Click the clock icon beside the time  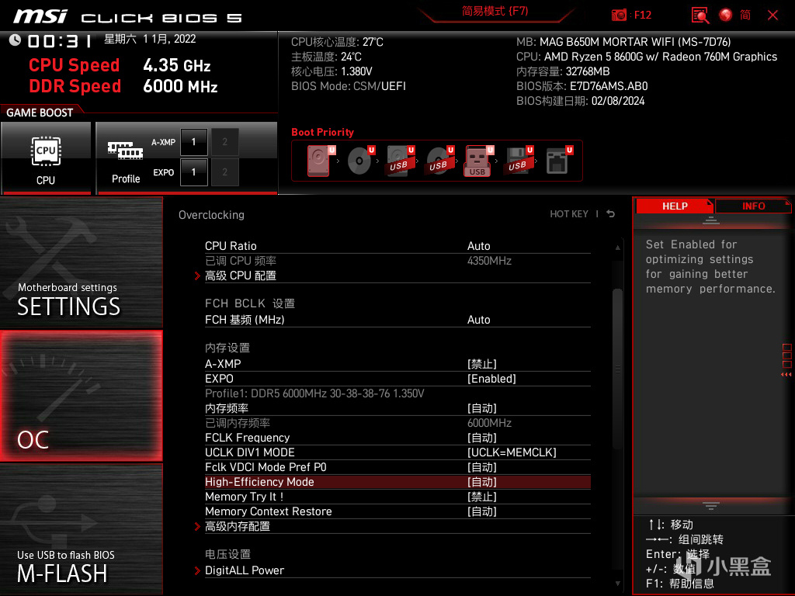[x=15, y=40]
